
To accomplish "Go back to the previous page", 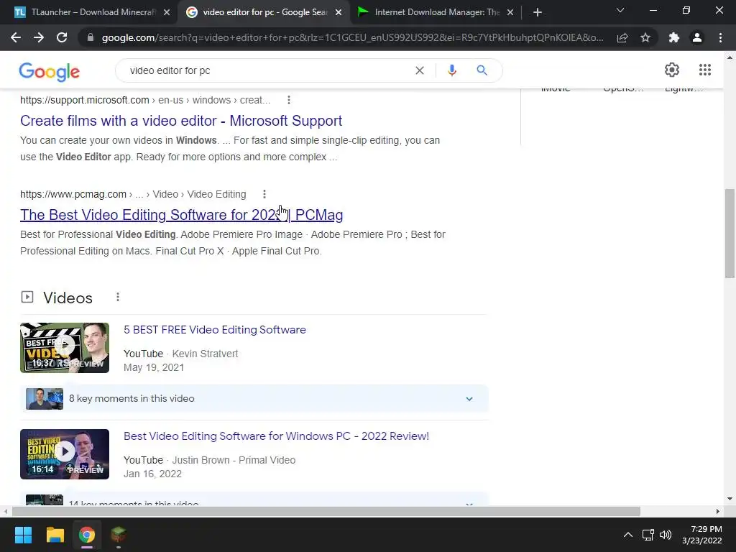I will tap(16, 37).
